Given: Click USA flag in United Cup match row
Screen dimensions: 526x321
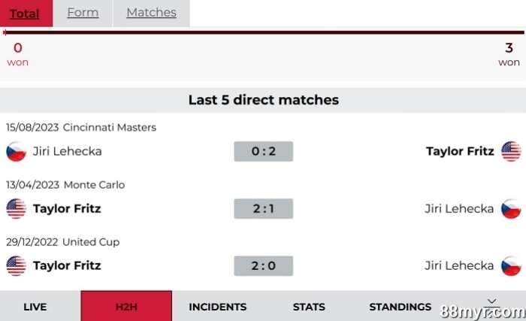Looking at the screenshot, I should (16, 265).
